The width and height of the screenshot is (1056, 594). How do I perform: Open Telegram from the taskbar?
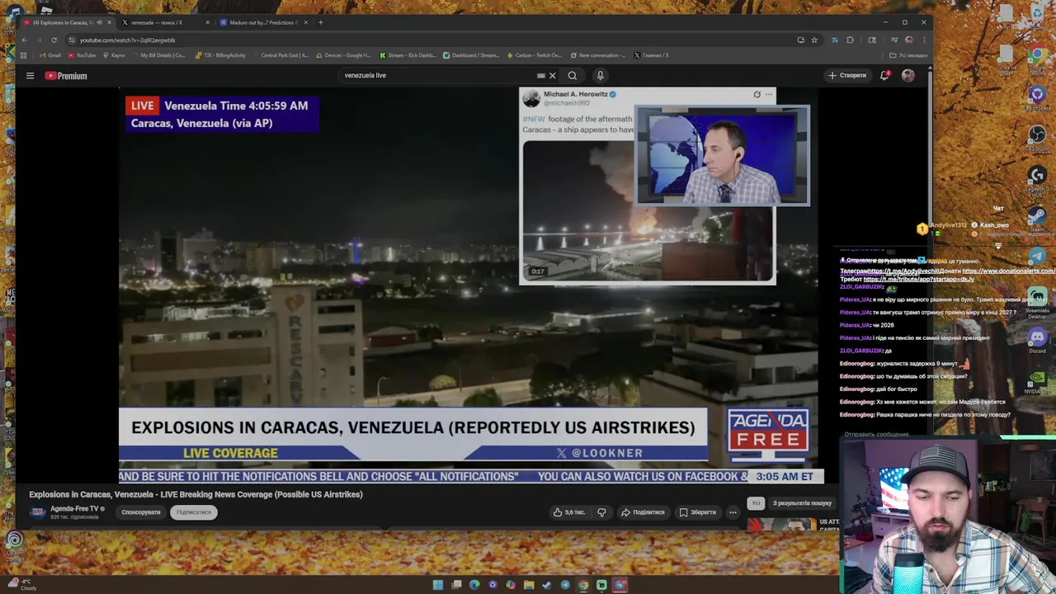(x=565, y=585)
